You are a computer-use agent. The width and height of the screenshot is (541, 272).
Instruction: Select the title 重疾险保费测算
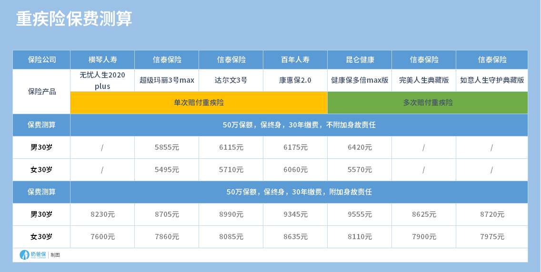click(x=74, y=19)
